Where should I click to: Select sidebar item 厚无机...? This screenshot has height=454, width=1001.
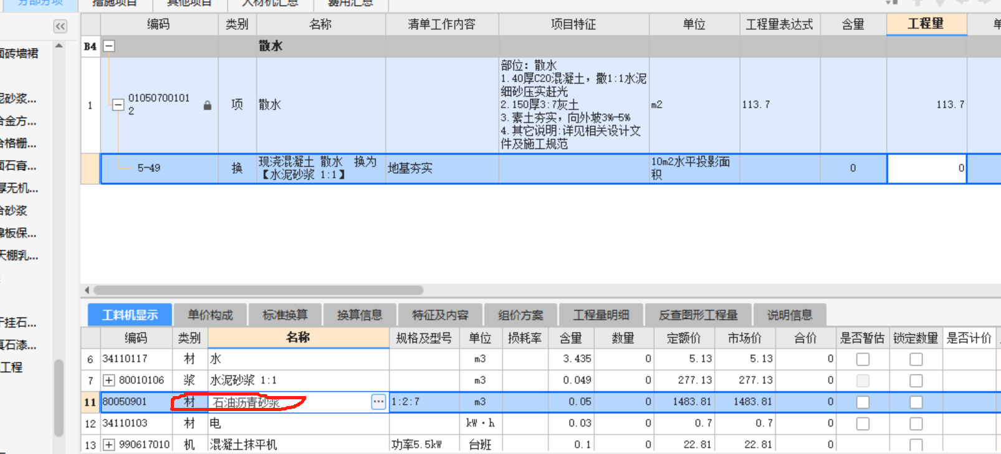tap(19, 188)
